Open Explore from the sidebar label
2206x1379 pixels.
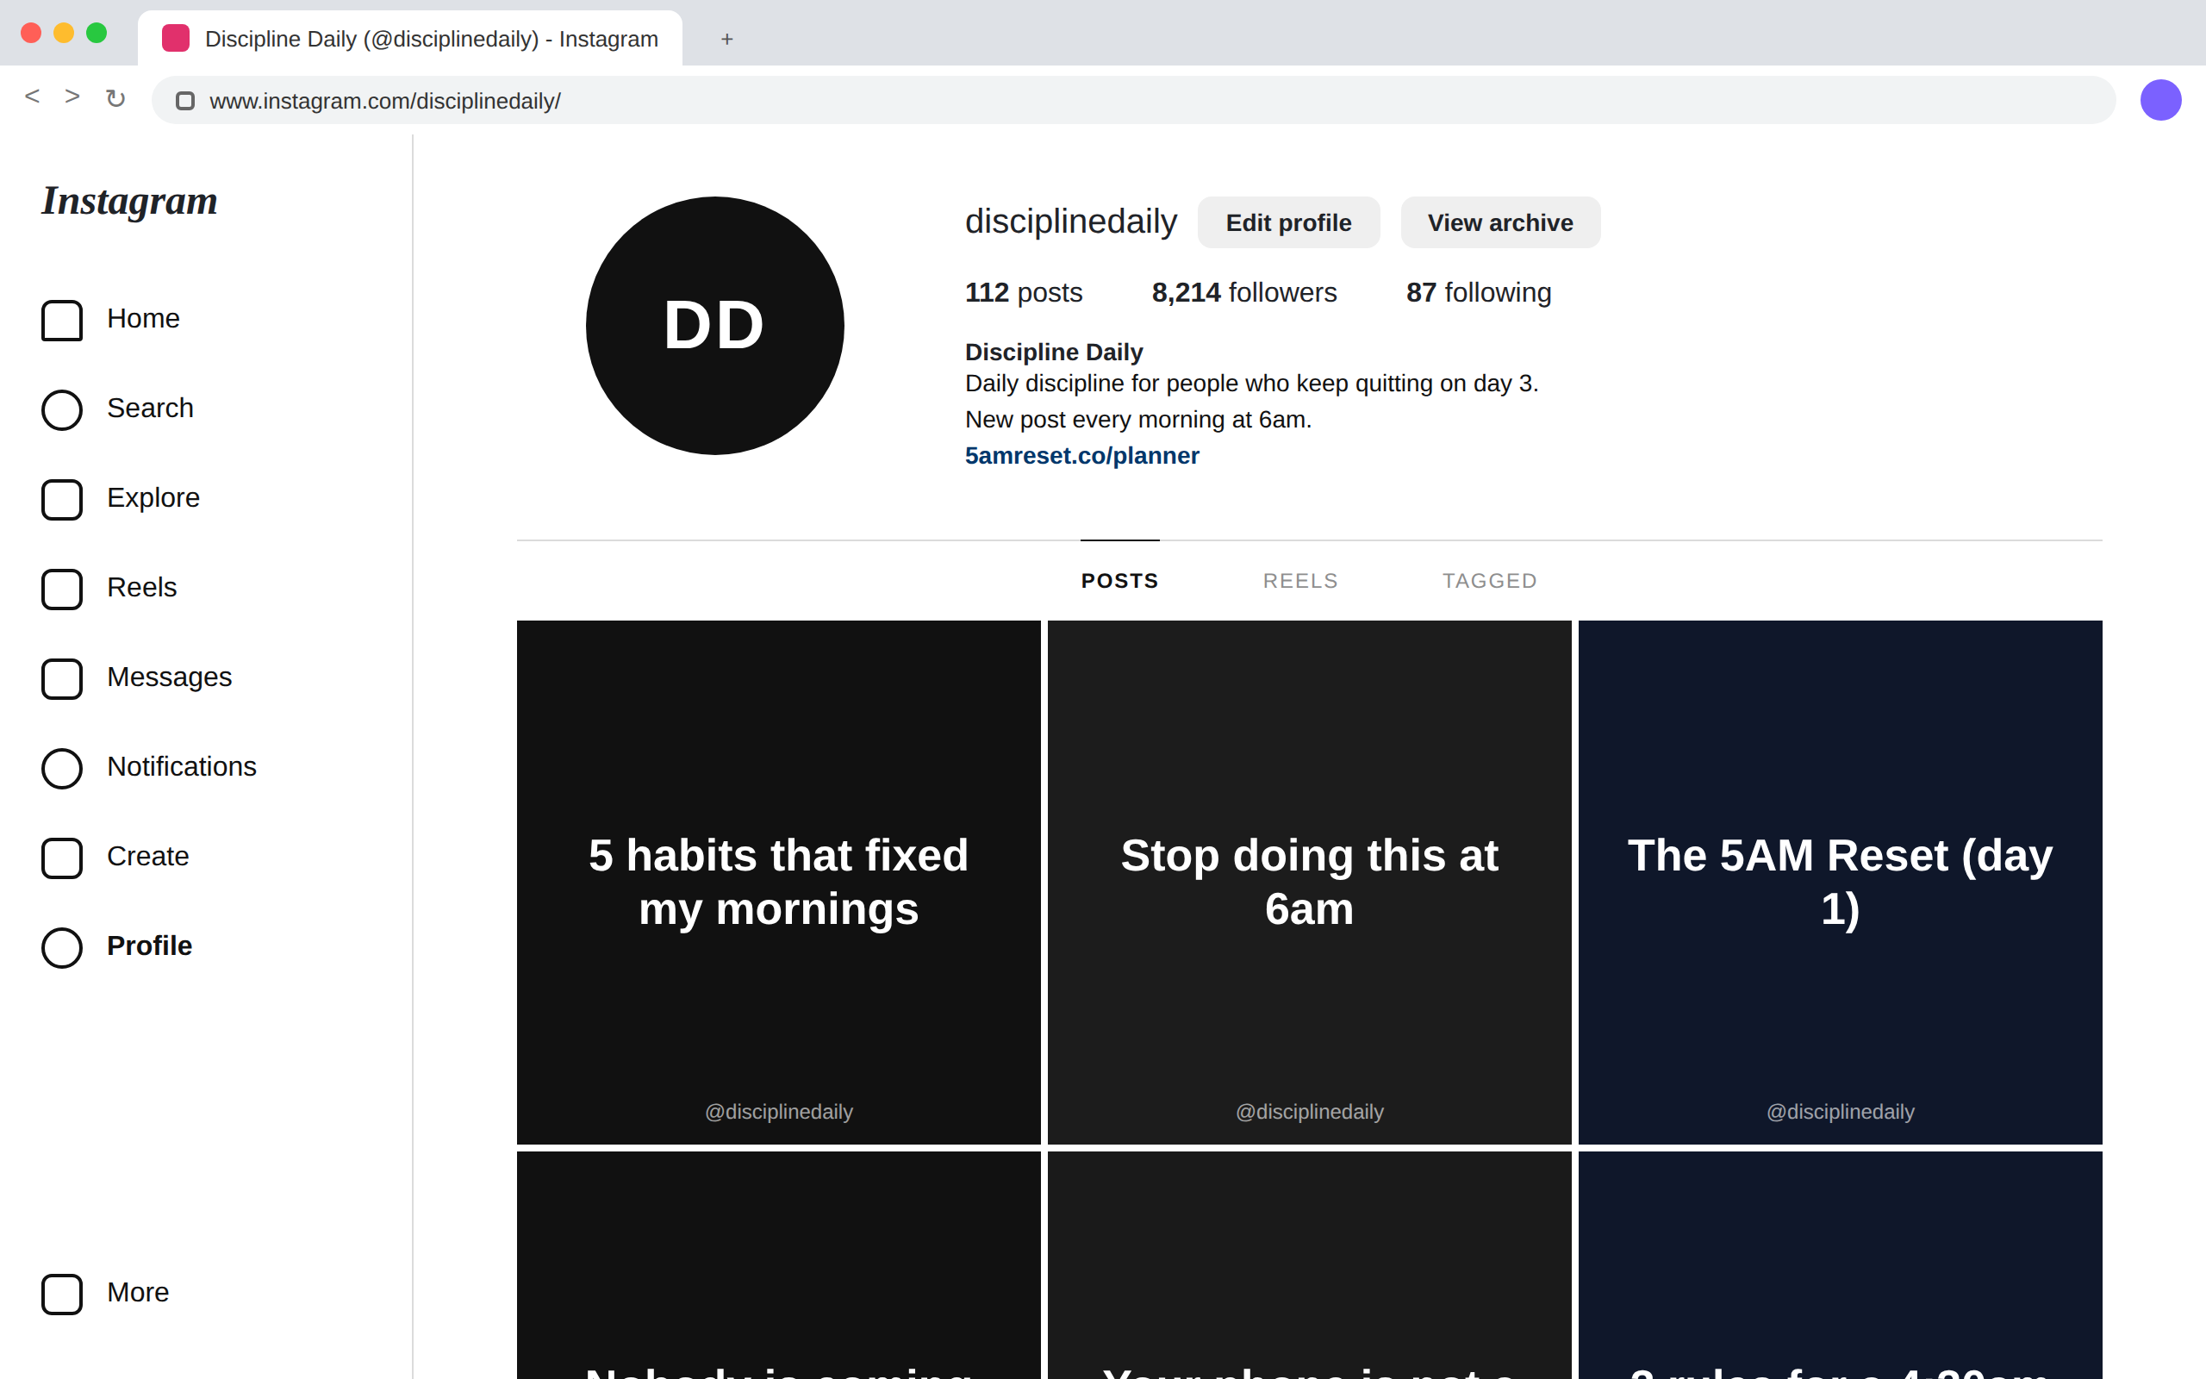[x=153, y=497]
